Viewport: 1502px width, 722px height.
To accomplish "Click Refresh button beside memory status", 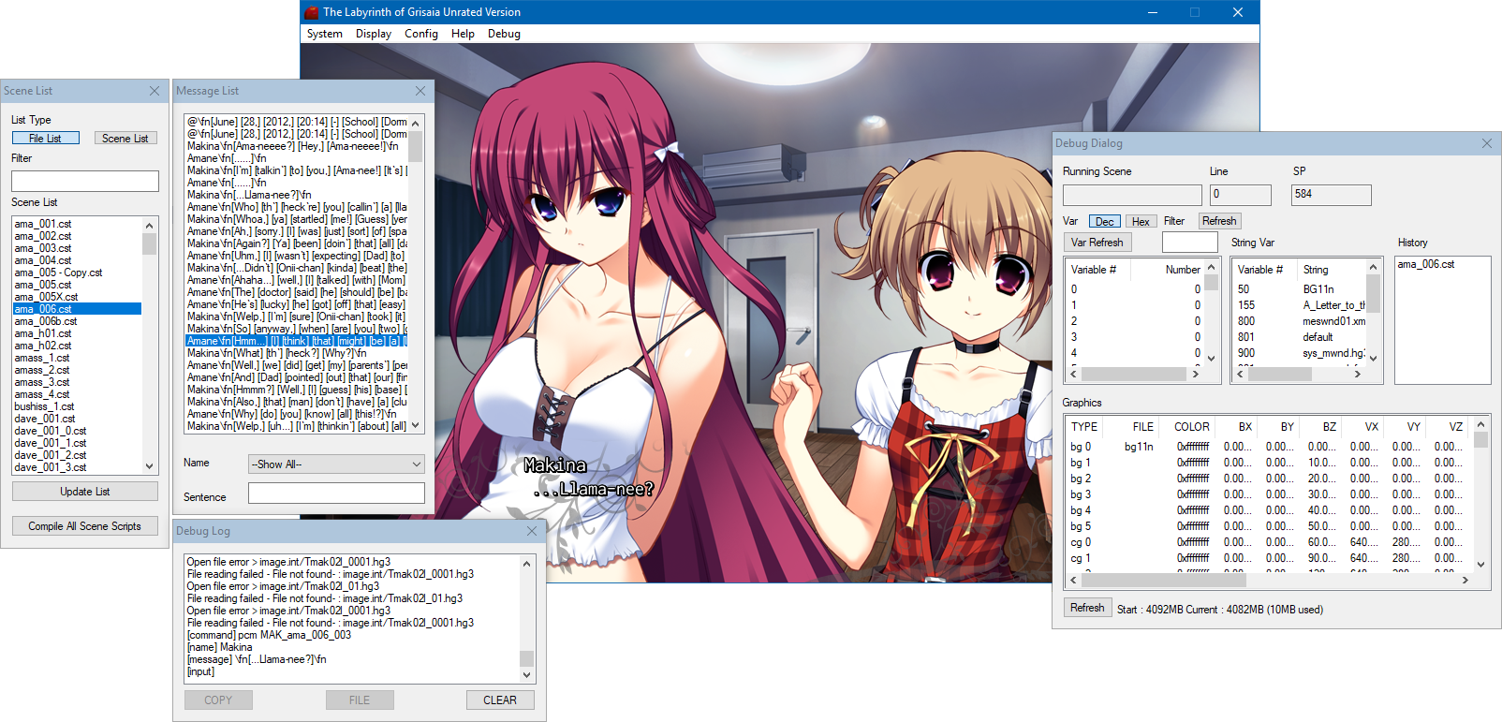I will (1087, 608).
